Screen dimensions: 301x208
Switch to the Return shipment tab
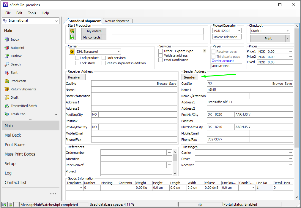(x=117, y=21)
